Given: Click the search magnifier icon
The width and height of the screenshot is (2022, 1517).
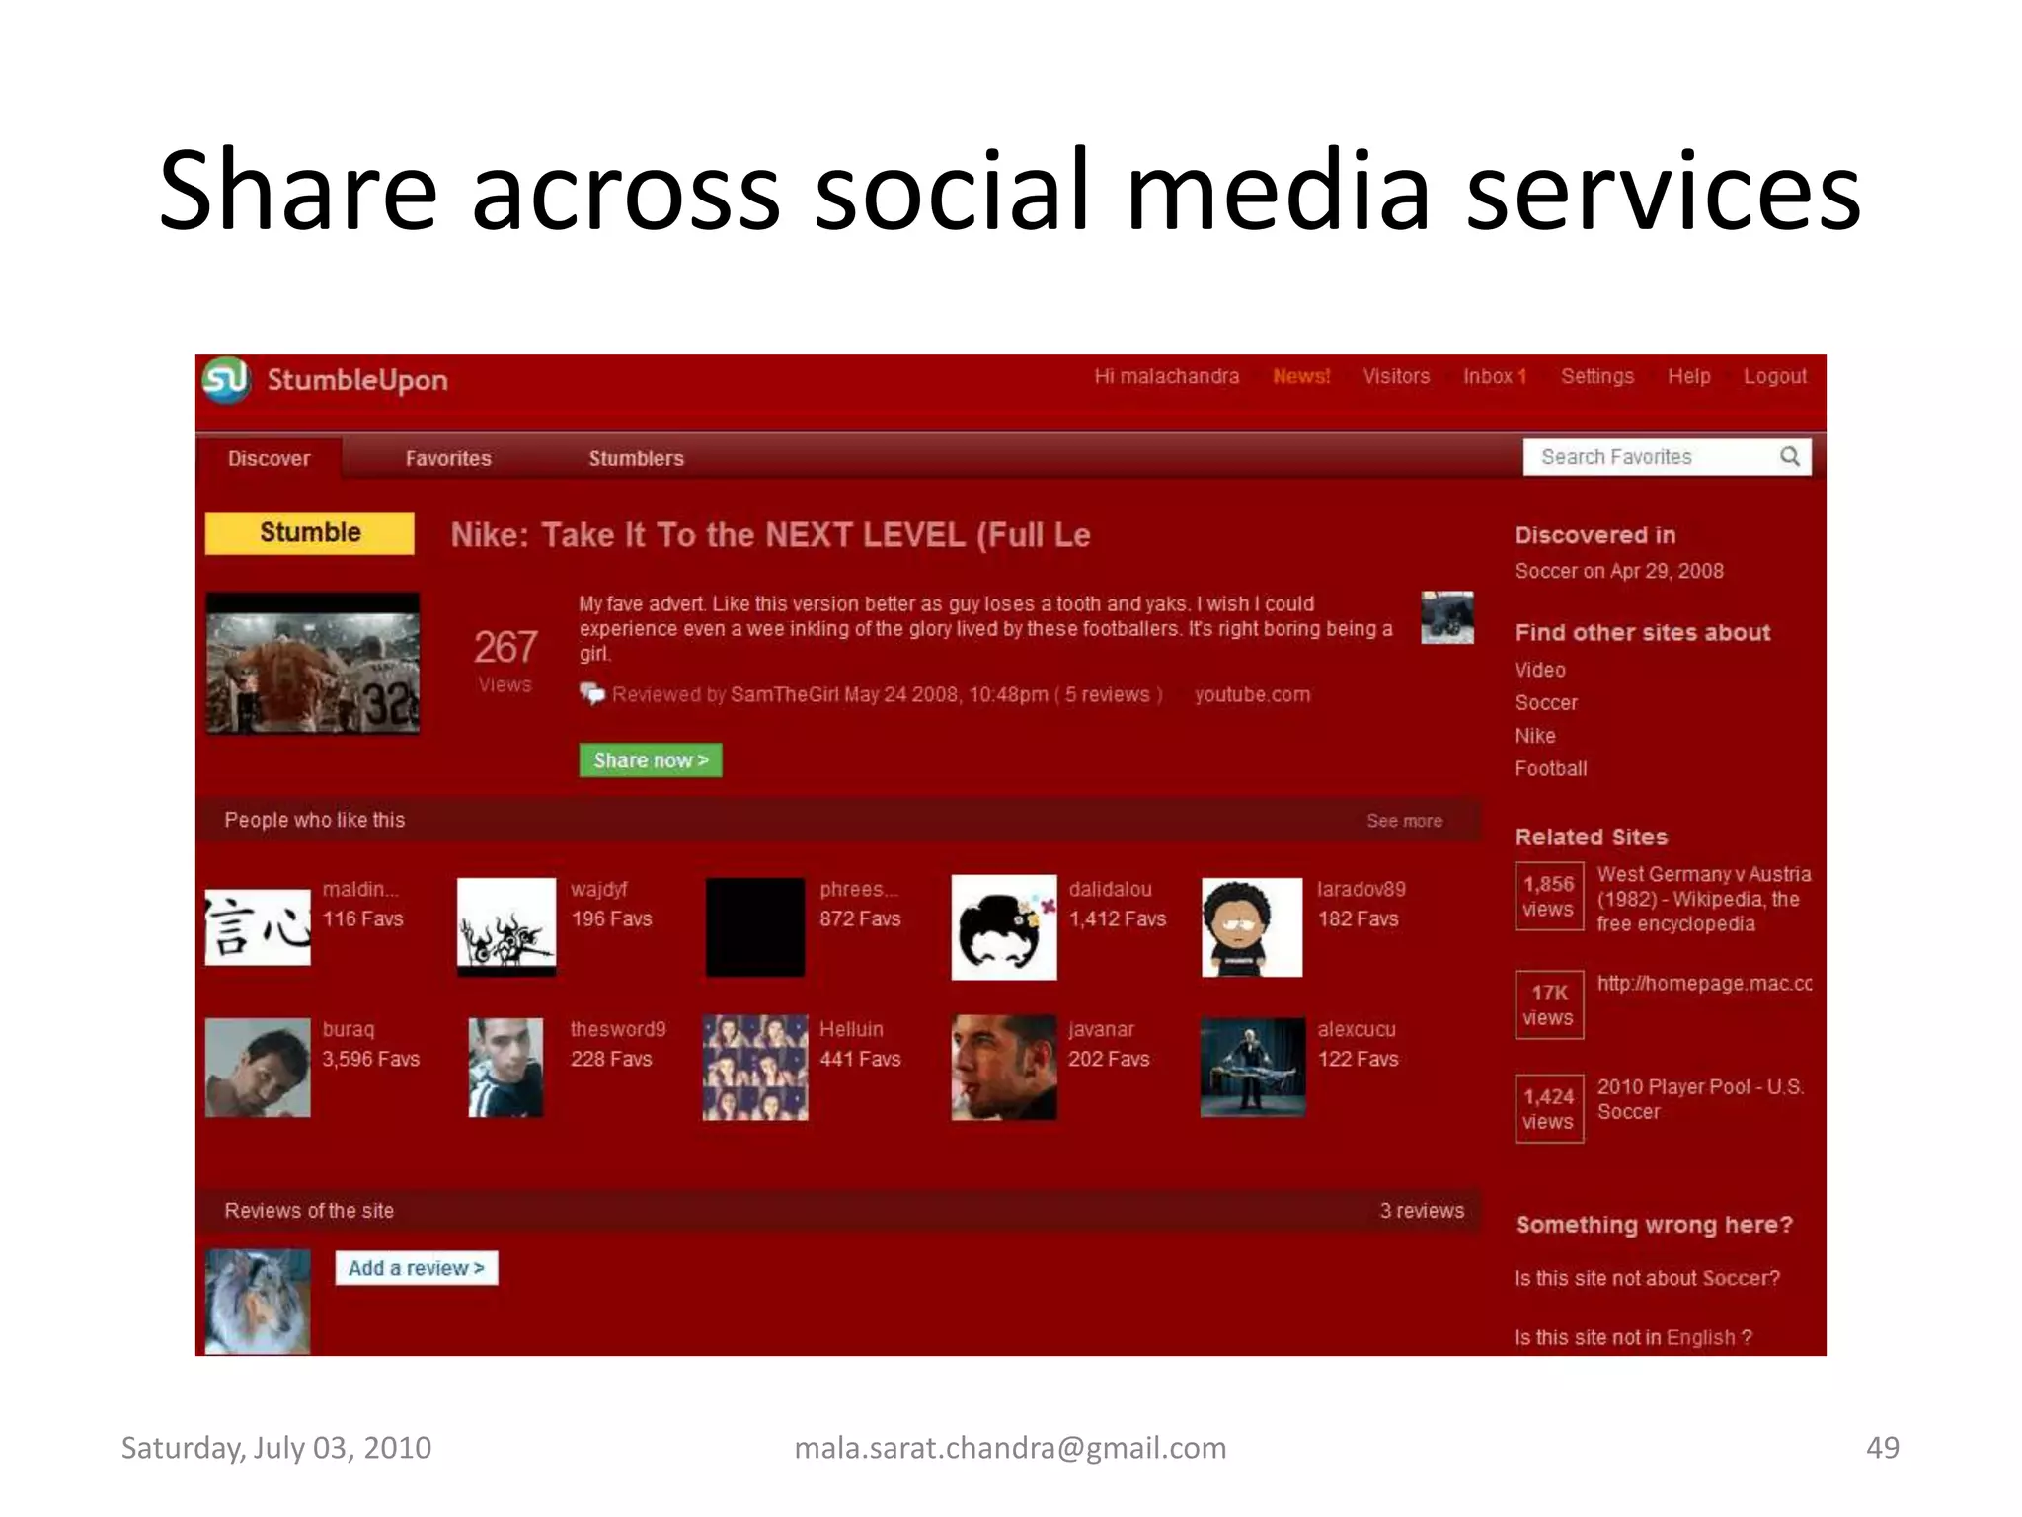Looking at the screenshot, I should tap(1789, 456).
